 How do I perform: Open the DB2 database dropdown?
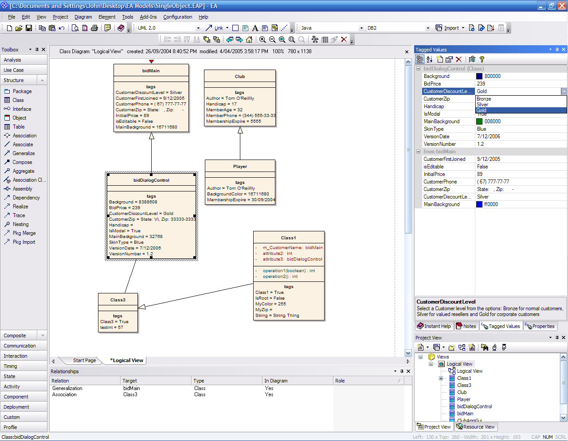(428, 28)
